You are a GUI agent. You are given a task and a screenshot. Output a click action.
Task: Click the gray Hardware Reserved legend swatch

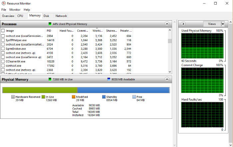tap(13, 97)
